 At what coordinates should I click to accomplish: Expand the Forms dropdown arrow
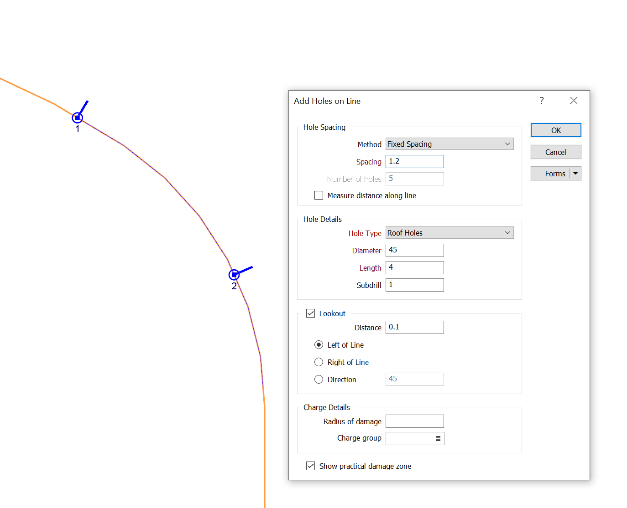point(575,173)
